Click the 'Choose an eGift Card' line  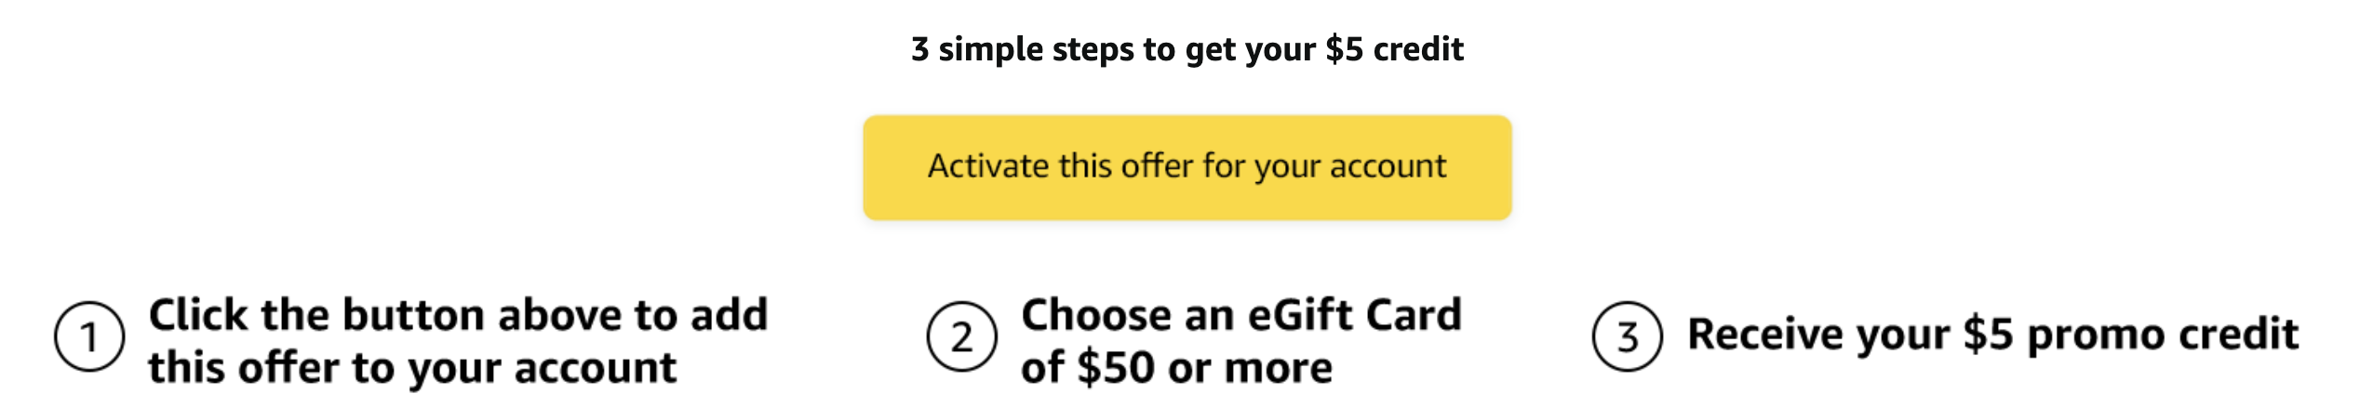(x=1241, y=315)
